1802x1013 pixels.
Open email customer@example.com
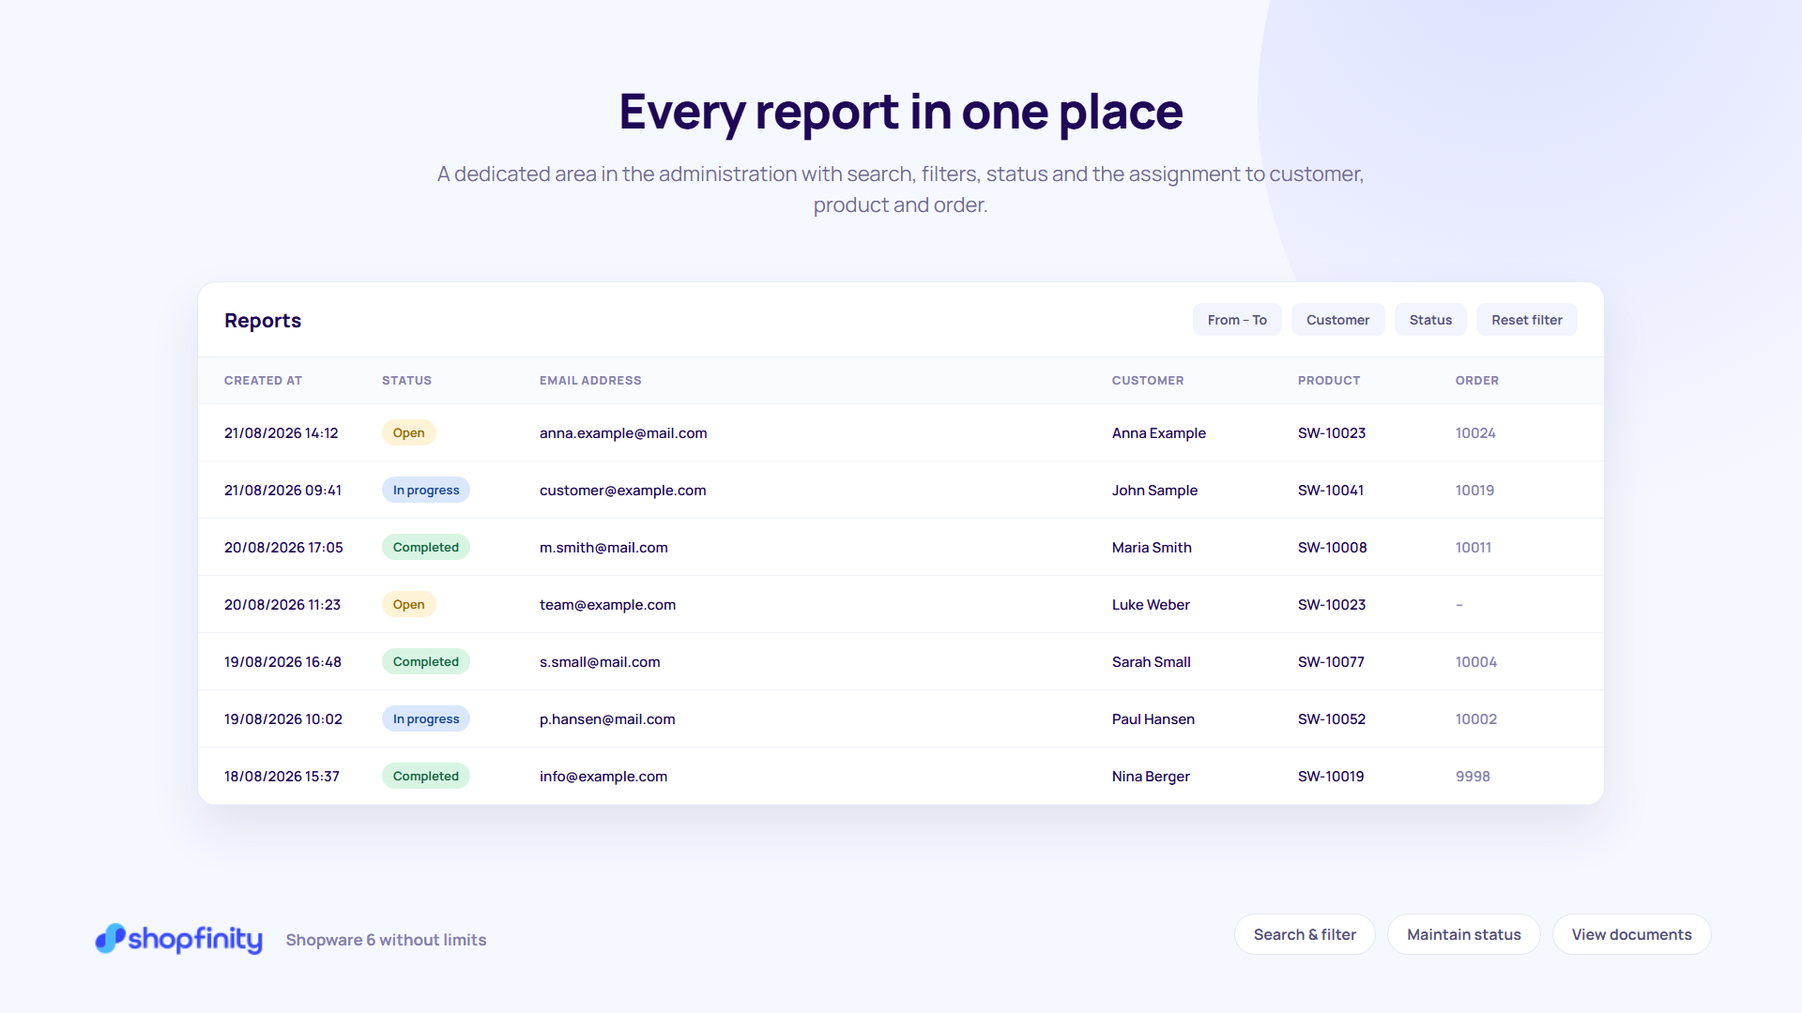[622, 491]
